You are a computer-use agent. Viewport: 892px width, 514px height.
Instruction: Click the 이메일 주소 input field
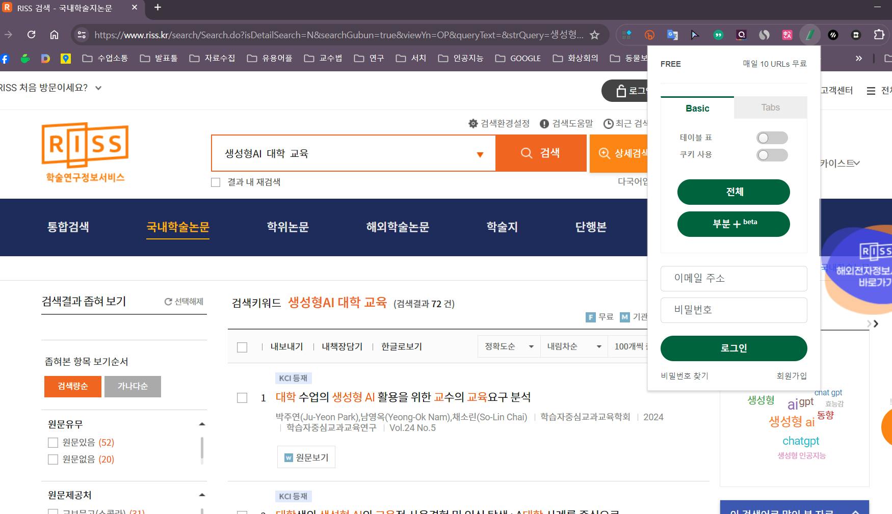(733, 279)
